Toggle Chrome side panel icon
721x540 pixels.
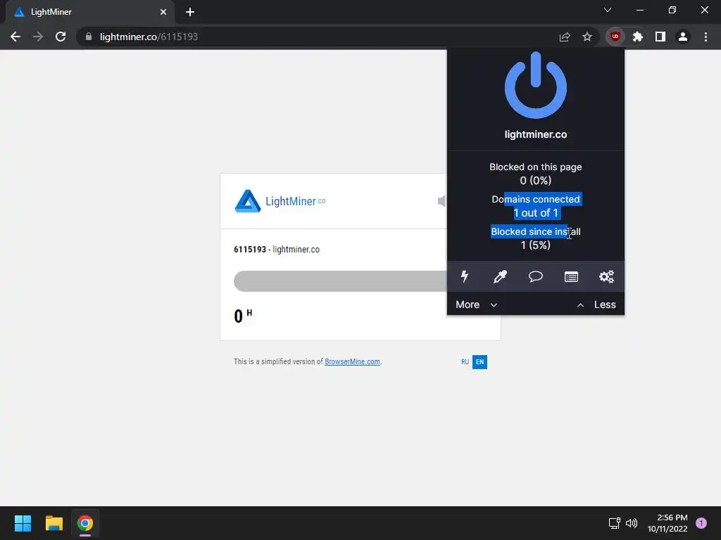pos(660,37)
